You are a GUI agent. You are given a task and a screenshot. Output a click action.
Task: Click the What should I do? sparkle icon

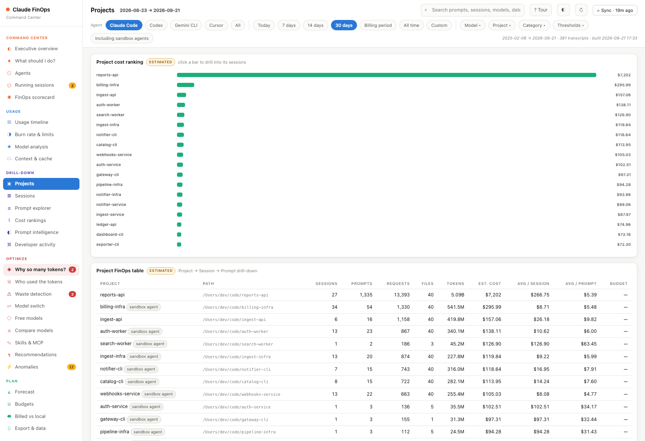tap(9, 61)
